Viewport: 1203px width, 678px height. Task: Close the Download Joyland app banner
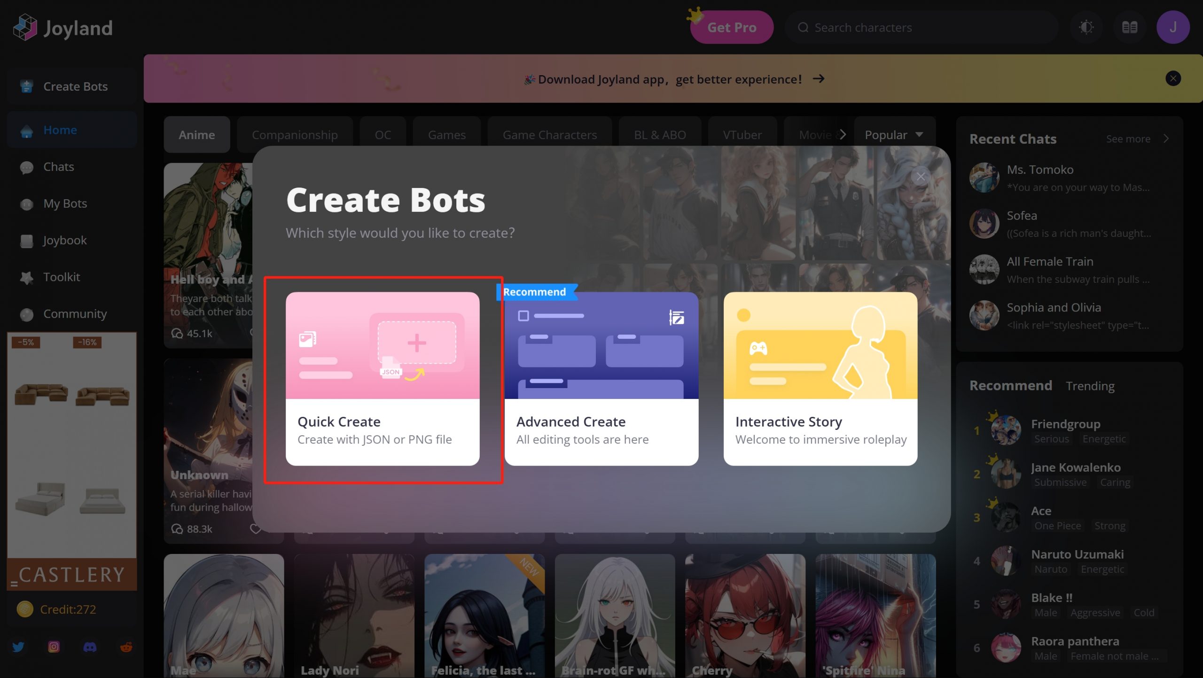1173,78
